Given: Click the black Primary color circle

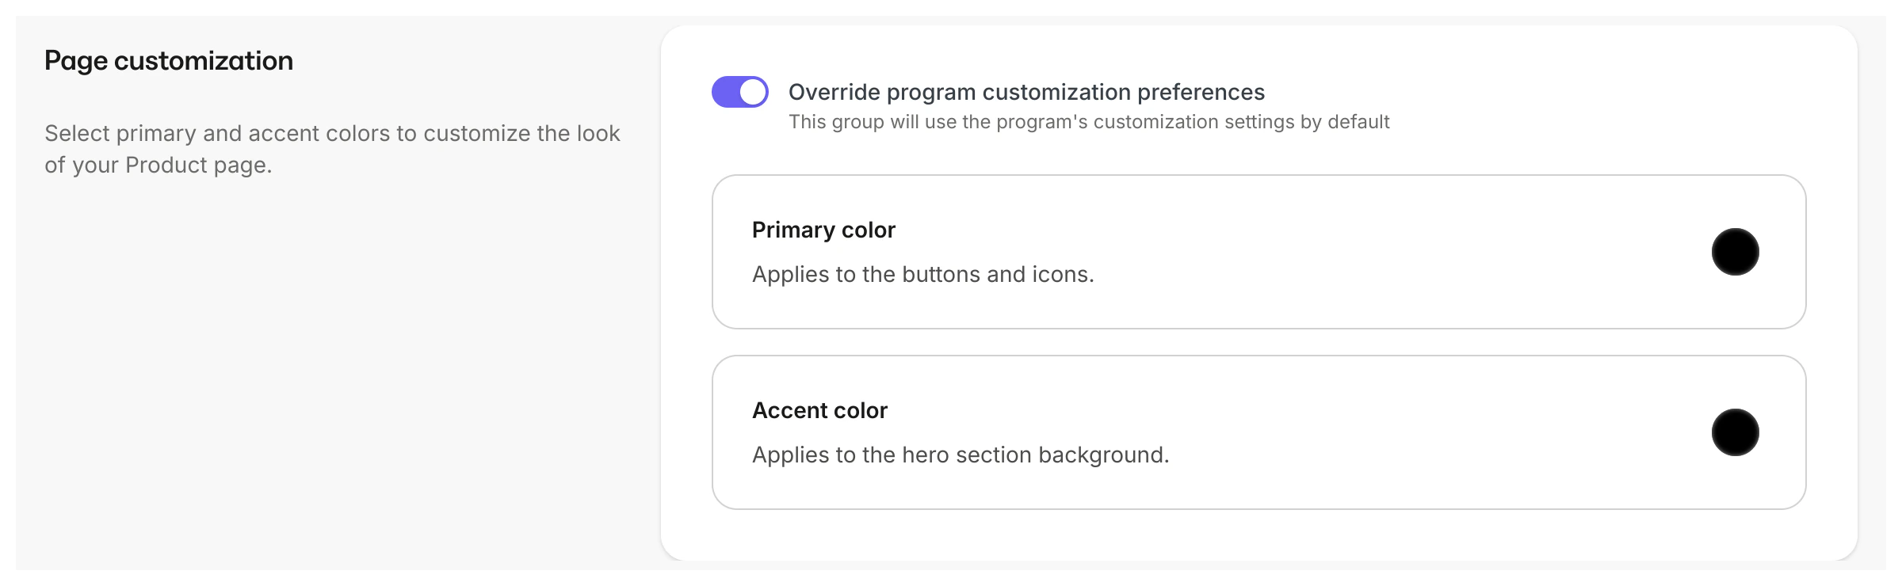Looking at the screenshot, I should click(x=1735, y=251).
